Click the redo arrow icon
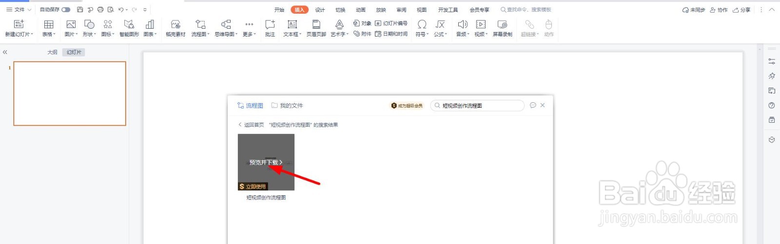780x244 pixels. pyautogui.click(x=135, y=9)
